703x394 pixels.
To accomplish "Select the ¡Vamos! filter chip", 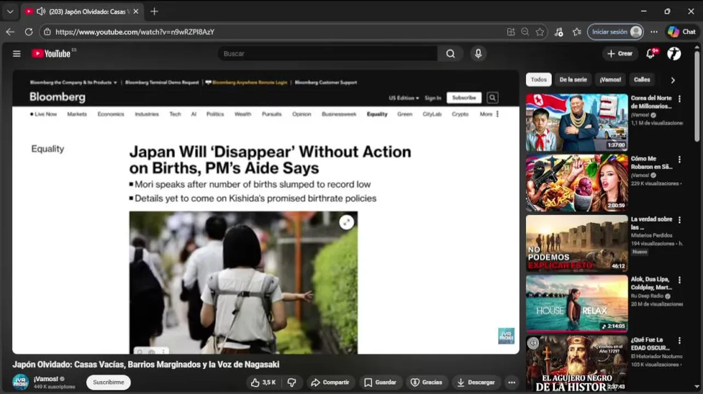I will tap(610, 80).
